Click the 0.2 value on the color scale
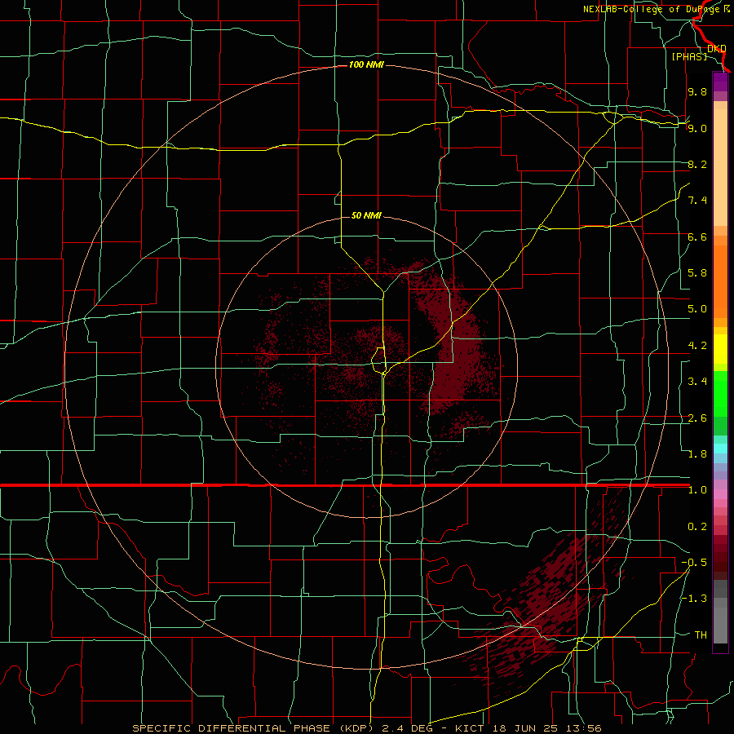Viewport: 734px width, 734px height. pos(697,527)
